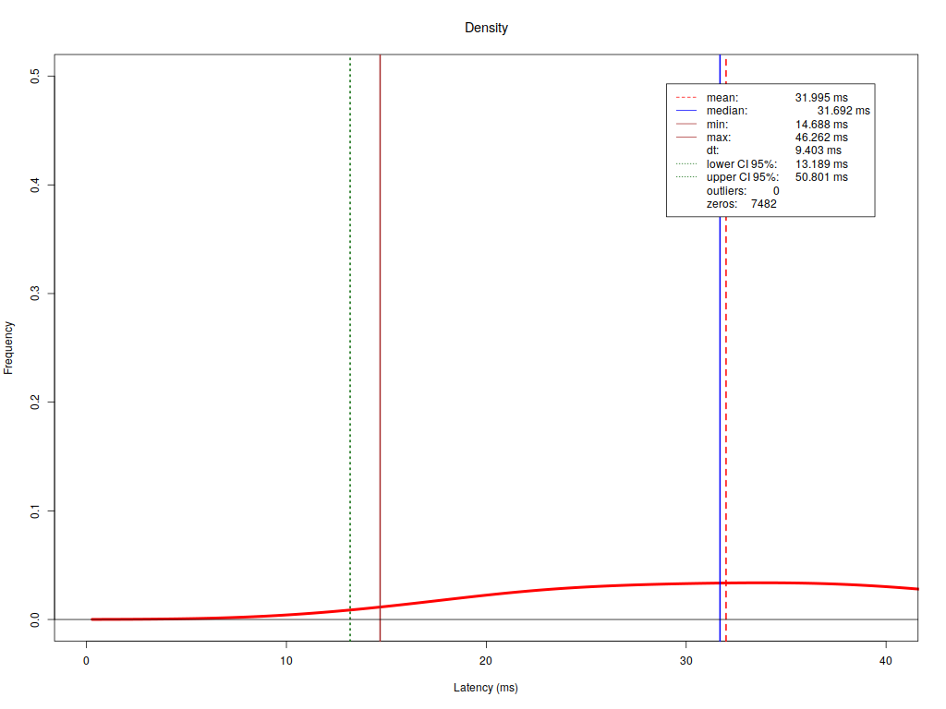The image size is (946, 709).
Task: Click the zeros count 7482
Action: (x=763, y=204)
